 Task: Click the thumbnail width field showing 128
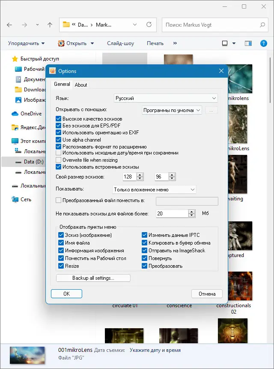click(130, 177)
